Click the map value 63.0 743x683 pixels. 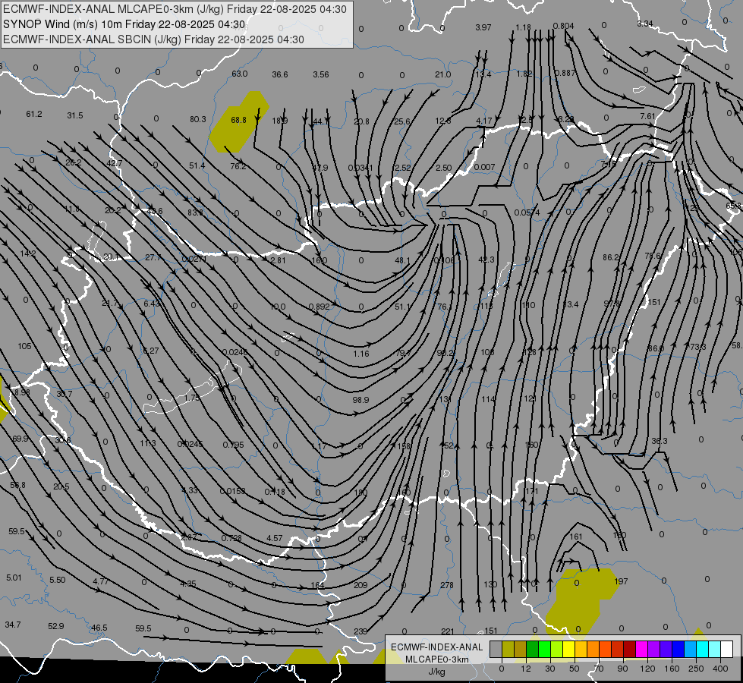click(x=239, y=74)
